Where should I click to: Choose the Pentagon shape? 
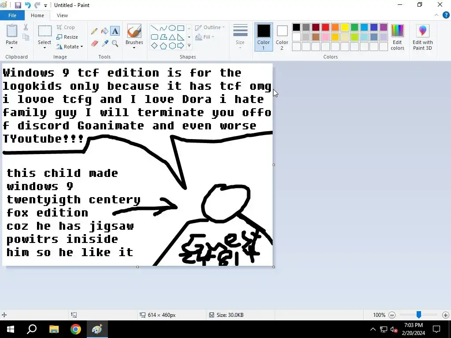pos(163,46)
